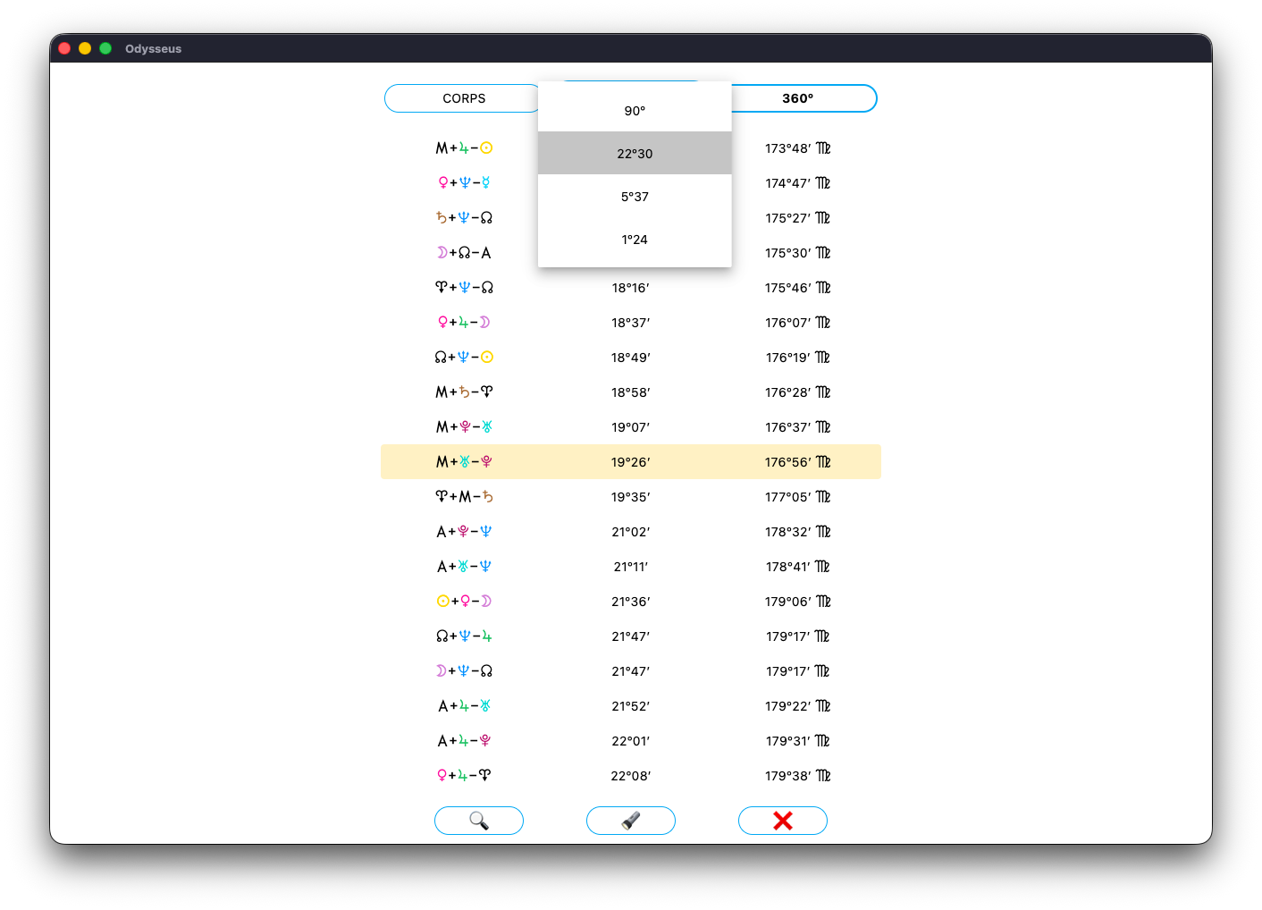Open the 360° dropdown selector
The image size is (1262, 910).
(x=798, y=98)
